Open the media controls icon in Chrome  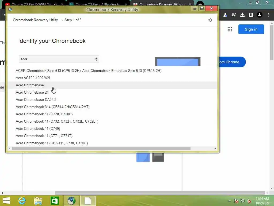coord(234,15)
